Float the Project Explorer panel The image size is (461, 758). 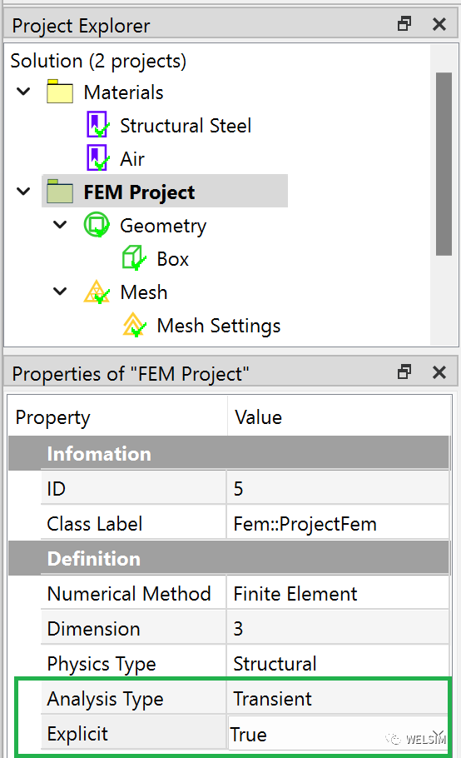pos(404,23)
